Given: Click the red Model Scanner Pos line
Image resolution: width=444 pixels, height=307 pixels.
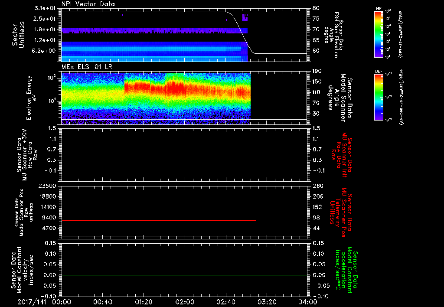Looking at the screenshot, I should point(159,221).
